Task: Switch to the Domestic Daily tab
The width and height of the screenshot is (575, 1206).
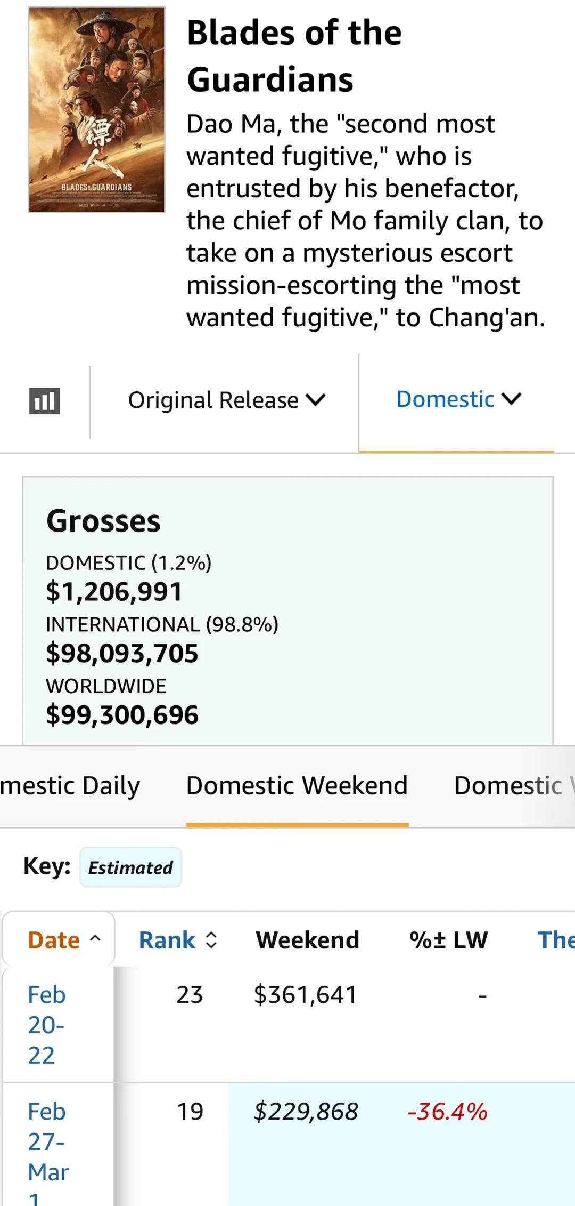Action: 70,785
